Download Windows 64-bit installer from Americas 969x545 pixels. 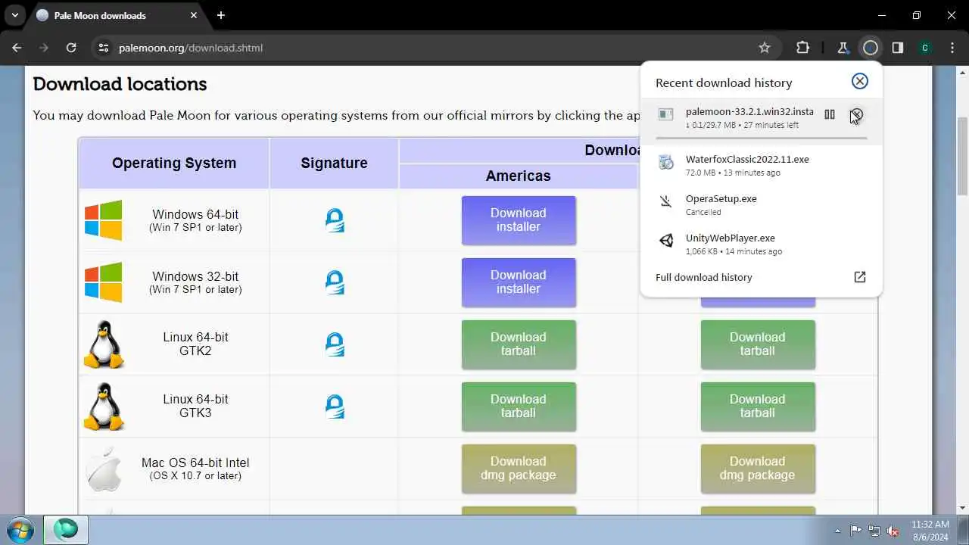point(519,220)
